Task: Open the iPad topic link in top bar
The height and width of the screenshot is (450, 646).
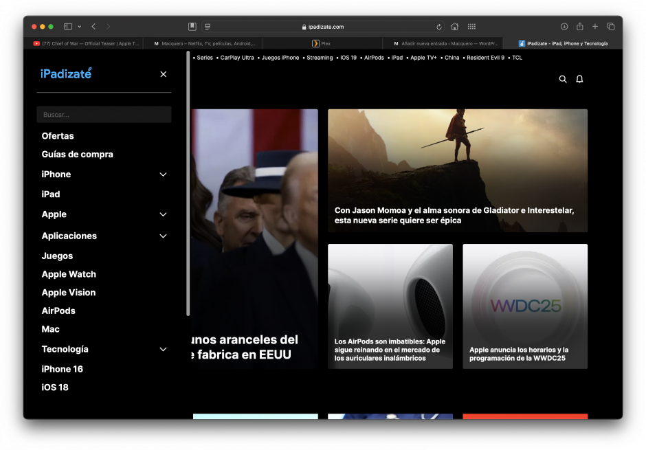Action: 397,58
